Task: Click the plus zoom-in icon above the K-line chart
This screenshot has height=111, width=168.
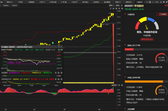Action: [x=113, y=8]
